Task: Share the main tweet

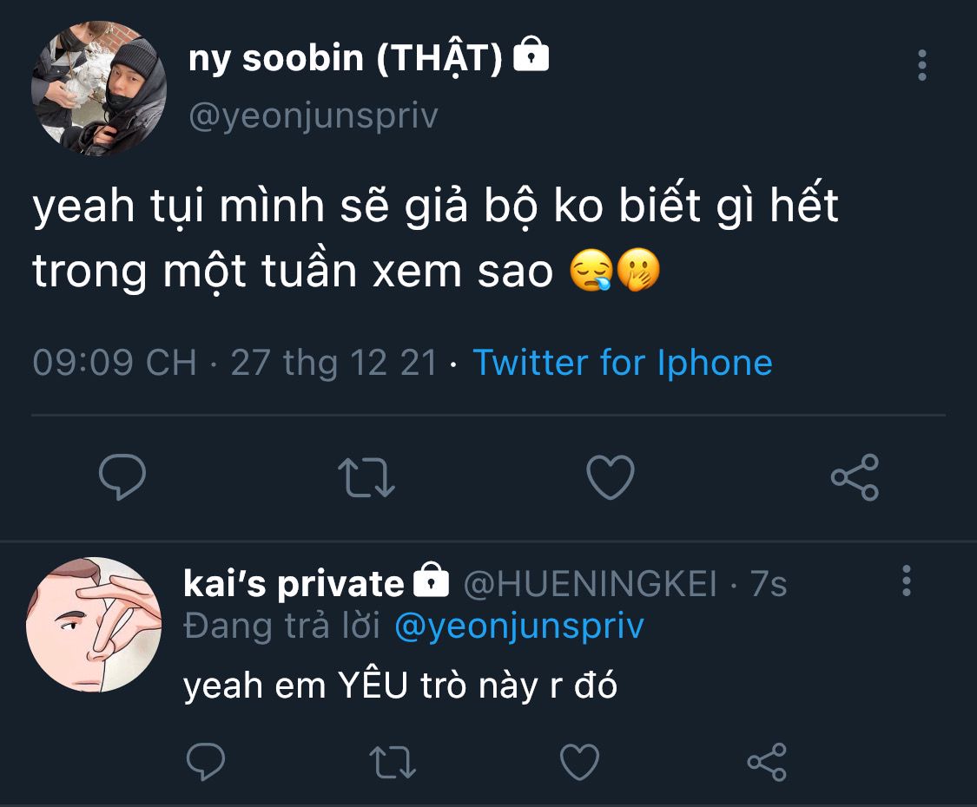Action: coord(855,477)
